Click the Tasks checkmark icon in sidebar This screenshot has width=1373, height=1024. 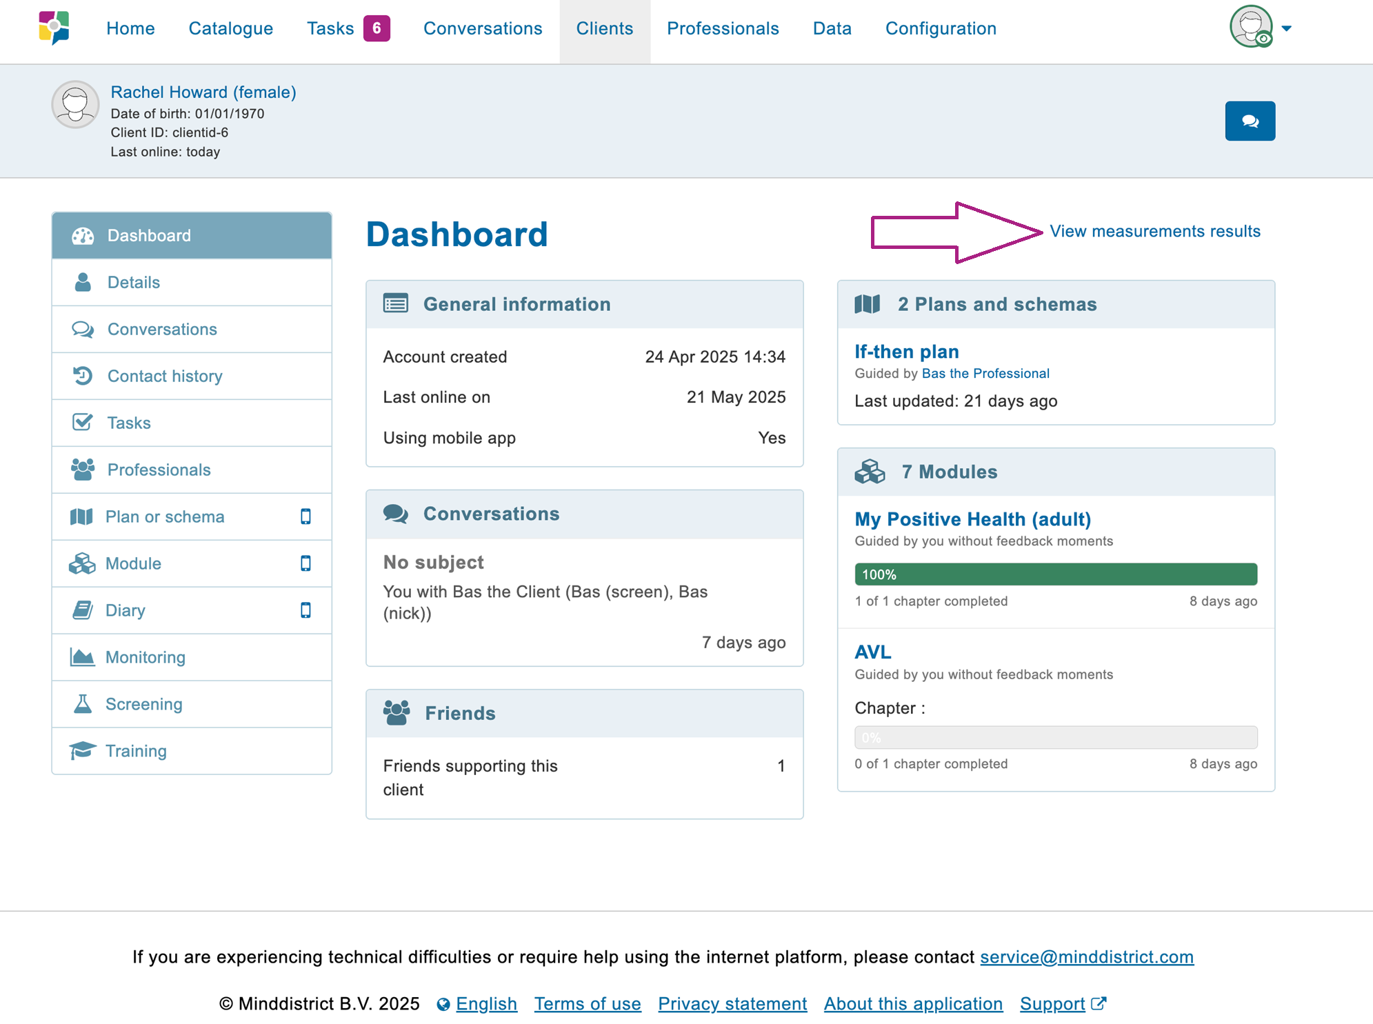(83, 422)
